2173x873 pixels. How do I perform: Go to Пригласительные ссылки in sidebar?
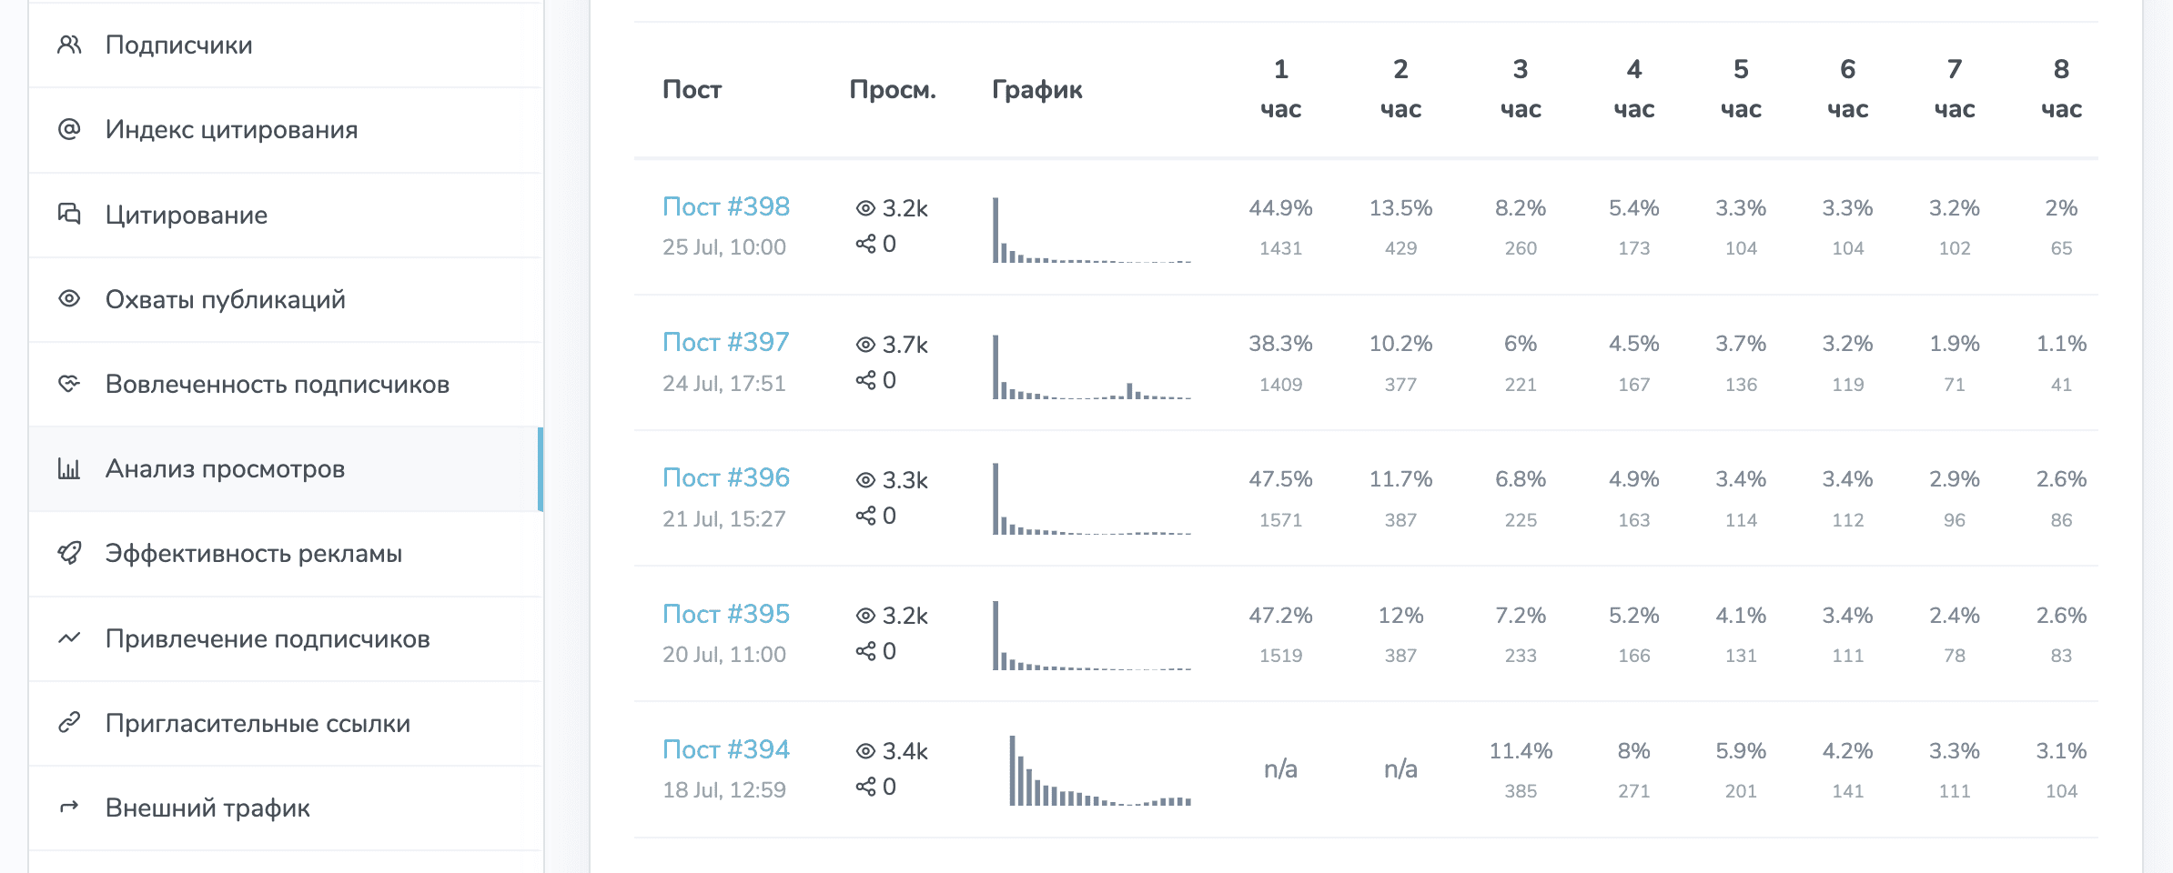coord(258,723)
